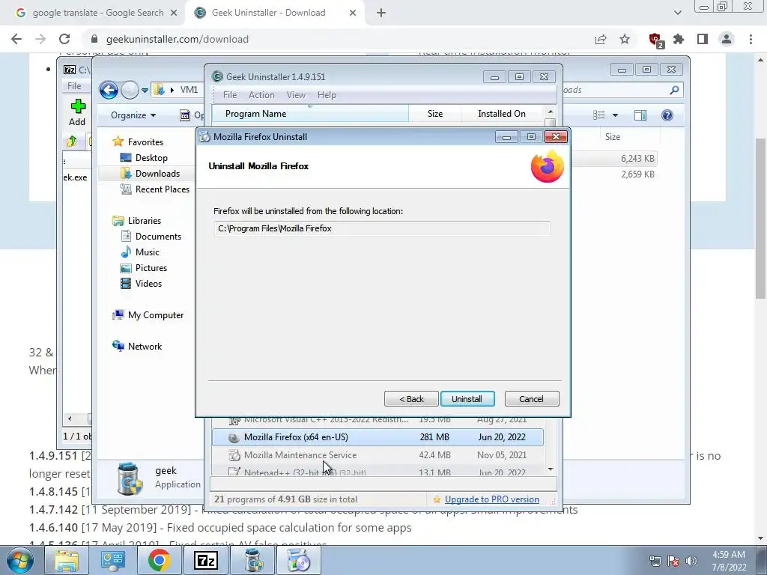Image resolution: width=767 pixels, height=575 pixels.
Task: Click Explorer forward navigation arrow
Action: 130,90
